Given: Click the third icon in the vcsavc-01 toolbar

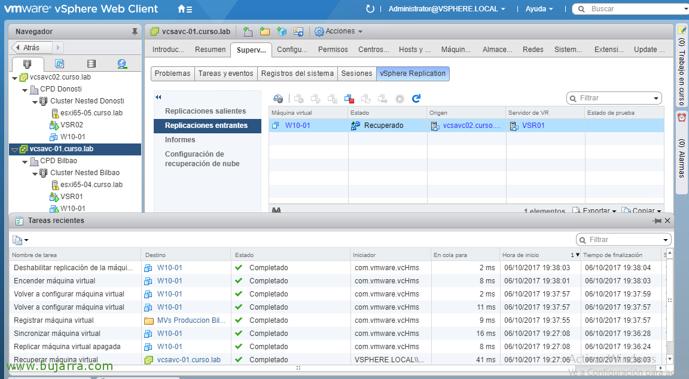Looking at the screenshot, I should coord(282,32).
